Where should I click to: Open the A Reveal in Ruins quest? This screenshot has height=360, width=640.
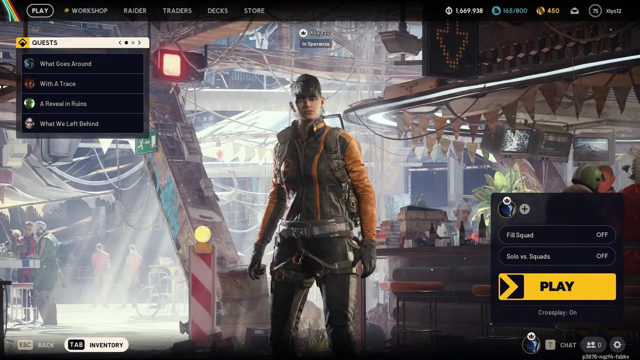click(x=83, y=103)
